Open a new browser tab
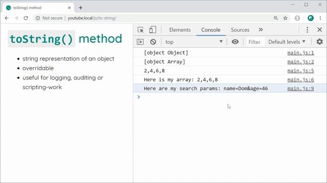 (81, 8)
